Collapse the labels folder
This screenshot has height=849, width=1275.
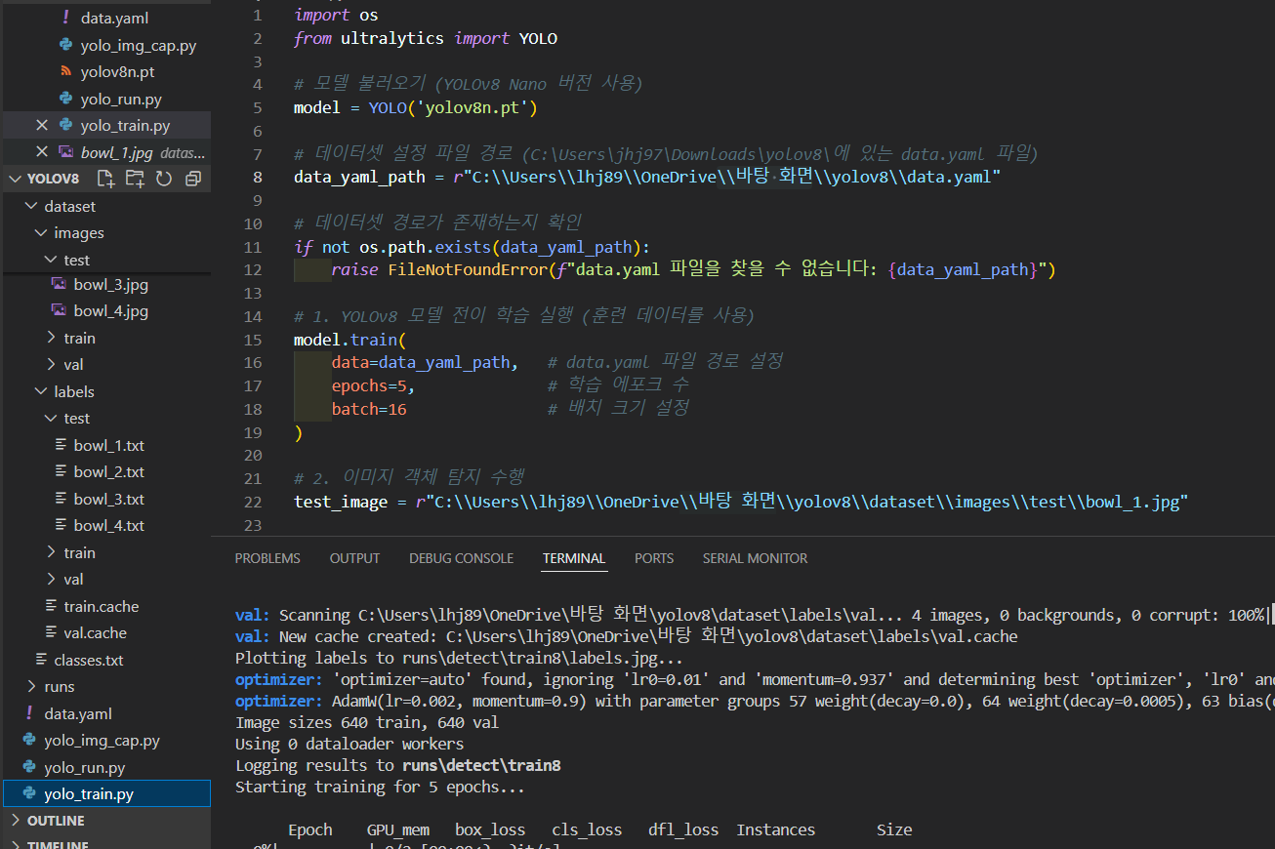coord(41,391)
